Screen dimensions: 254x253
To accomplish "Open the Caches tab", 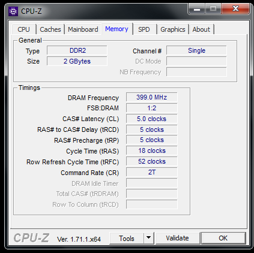I will [50, 29].
